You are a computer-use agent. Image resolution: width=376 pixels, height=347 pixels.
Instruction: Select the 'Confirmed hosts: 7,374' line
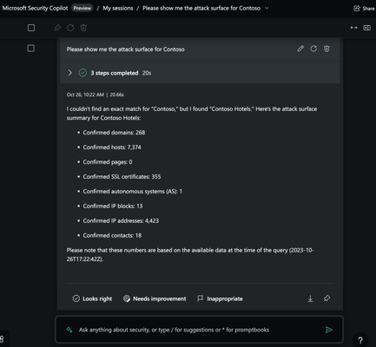click(112, 147)
